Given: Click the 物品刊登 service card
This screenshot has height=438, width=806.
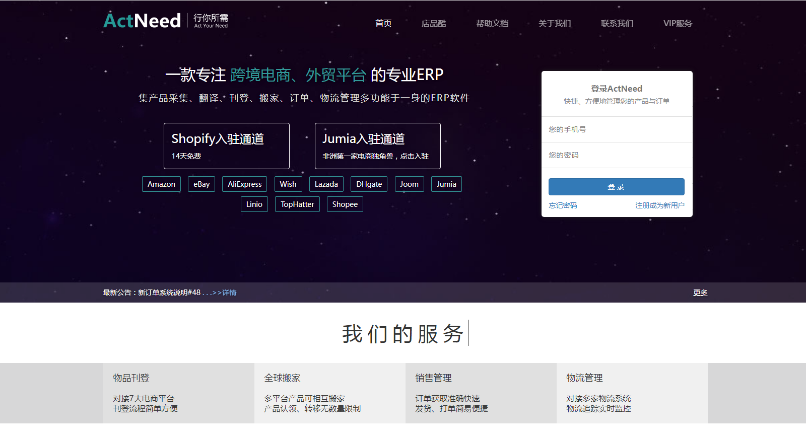Looking at the screenshot, I should (x=179, y=393).
